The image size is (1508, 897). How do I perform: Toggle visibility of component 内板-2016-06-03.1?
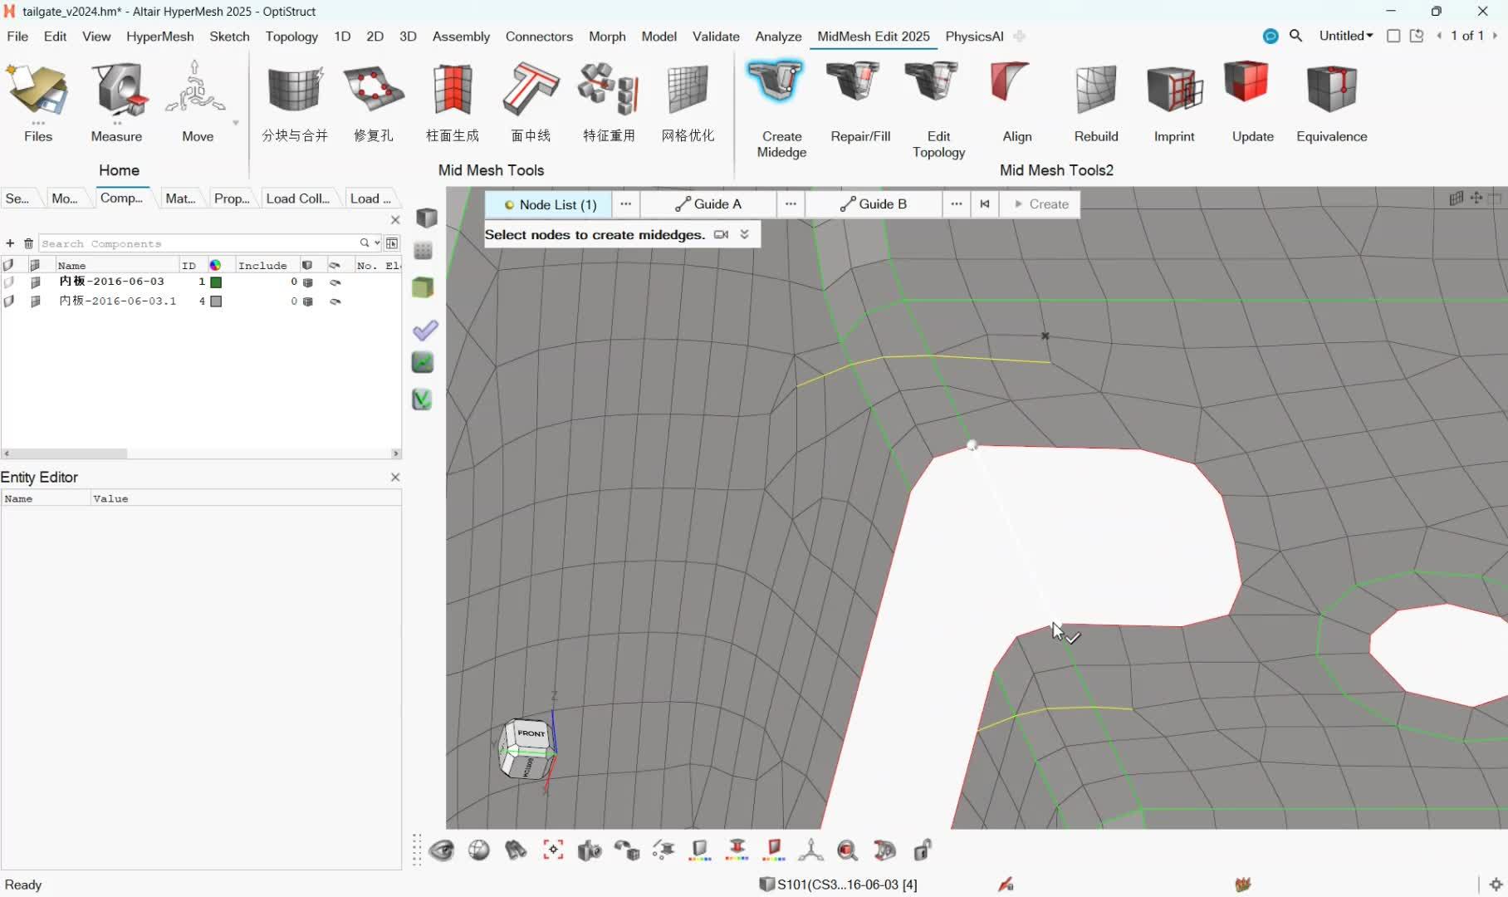9,301
